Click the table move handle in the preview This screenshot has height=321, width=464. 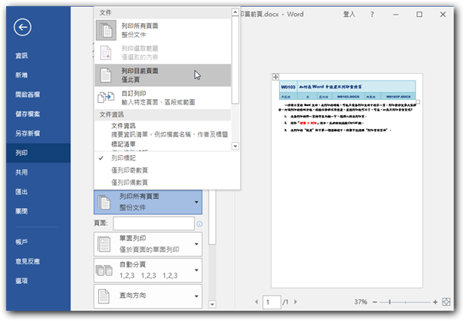[x=275, y=77]
